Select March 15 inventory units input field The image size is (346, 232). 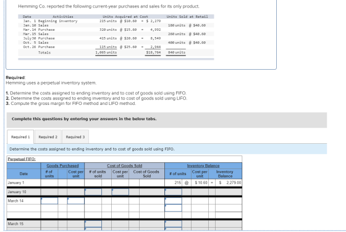(173, 224)
